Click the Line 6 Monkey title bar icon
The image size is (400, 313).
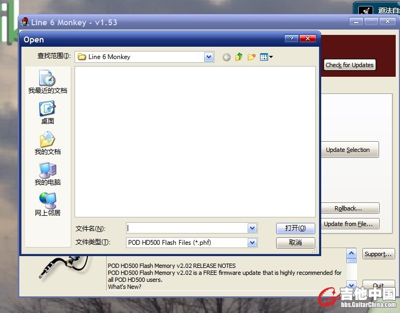coord(25,22)
